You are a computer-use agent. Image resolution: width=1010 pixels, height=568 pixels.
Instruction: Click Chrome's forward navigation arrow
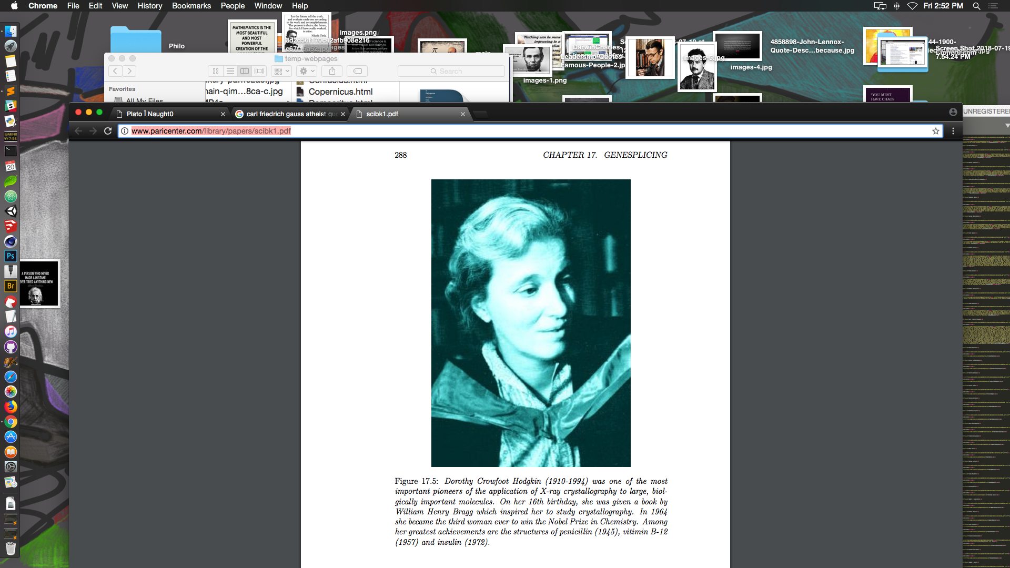(93, 131)
